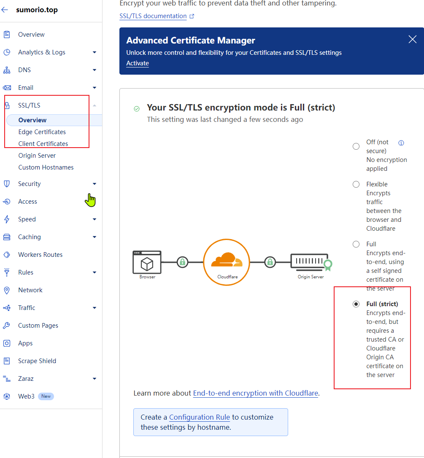Click the back arrow beside sumorio.top
This screenshot has height=458, width=424.
(5, 10)
